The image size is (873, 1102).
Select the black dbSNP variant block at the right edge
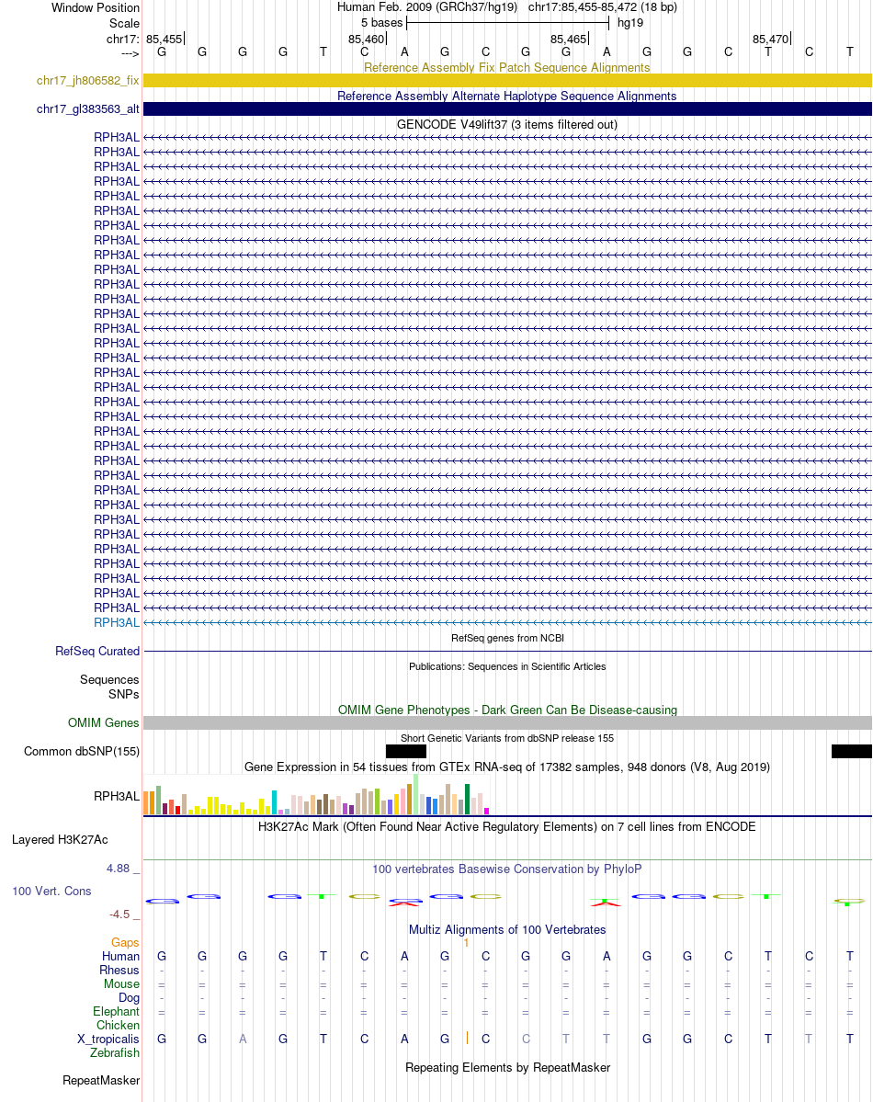[852, 751]
